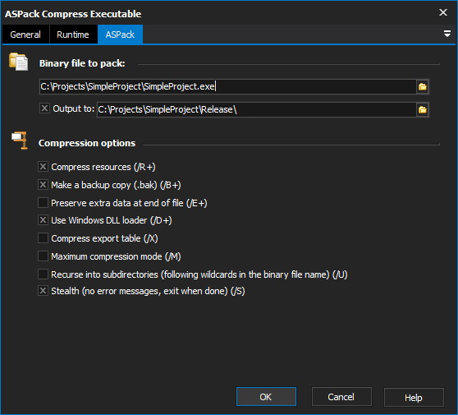Select the ASPack tab
Screen dimensions: 458x415
pyautogui.click(x=120, y=35)
